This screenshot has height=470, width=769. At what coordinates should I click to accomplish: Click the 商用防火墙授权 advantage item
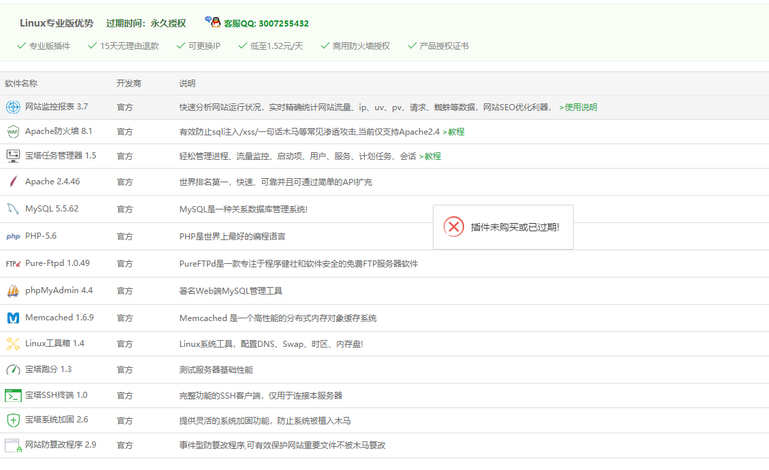coord(355,46)
